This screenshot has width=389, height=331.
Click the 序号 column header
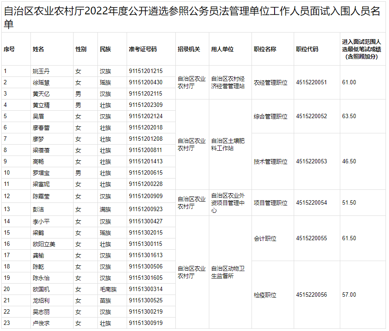pos(9,50)
